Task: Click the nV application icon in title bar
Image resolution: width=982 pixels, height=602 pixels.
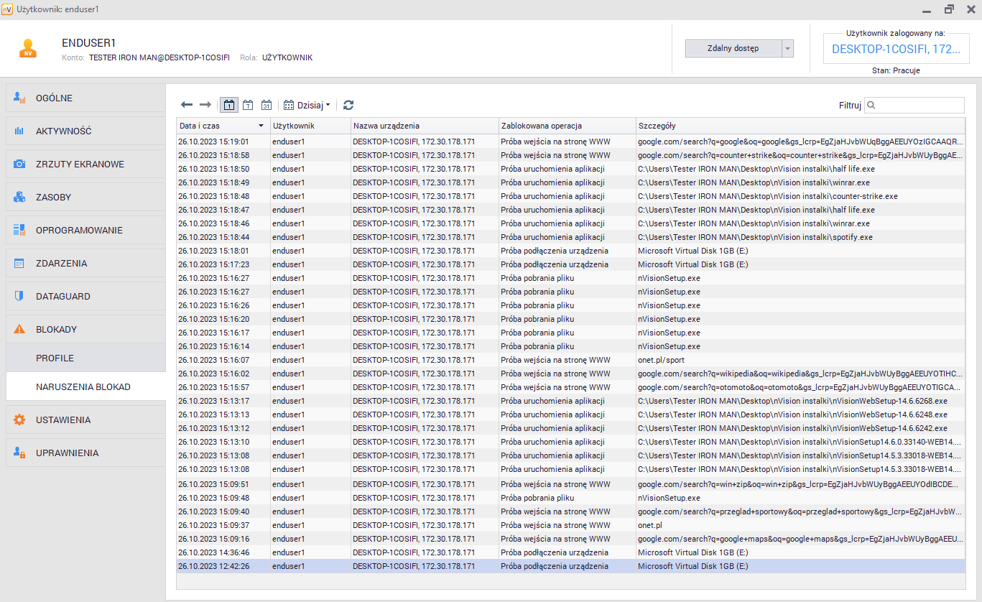Action: pyautogui.click(x=7, y=9)
